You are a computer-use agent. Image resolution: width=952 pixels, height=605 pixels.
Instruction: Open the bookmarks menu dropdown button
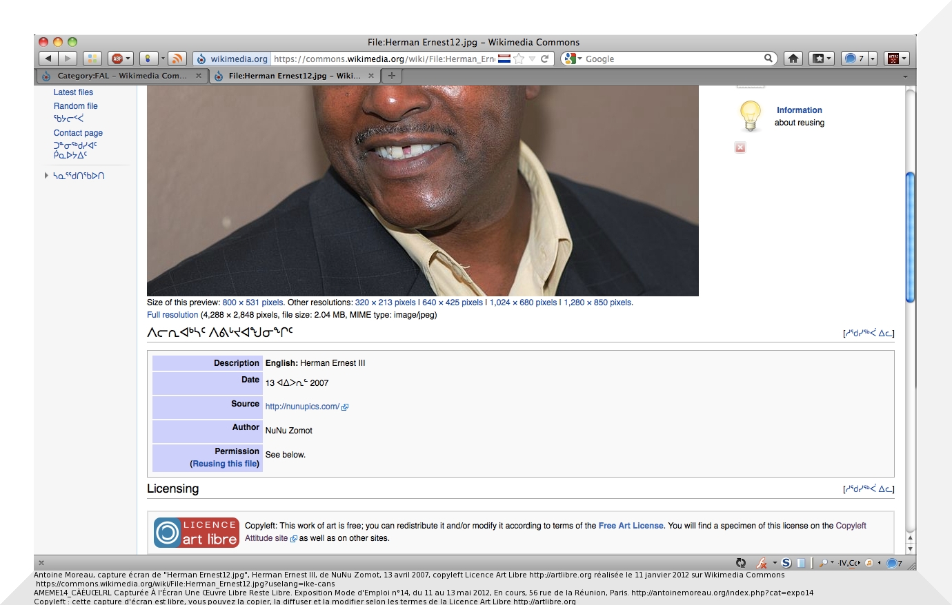(x=822, y=59)
